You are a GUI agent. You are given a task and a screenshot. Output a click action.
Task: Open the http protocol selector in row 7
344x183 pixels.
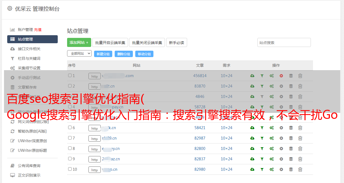[95, 139]
